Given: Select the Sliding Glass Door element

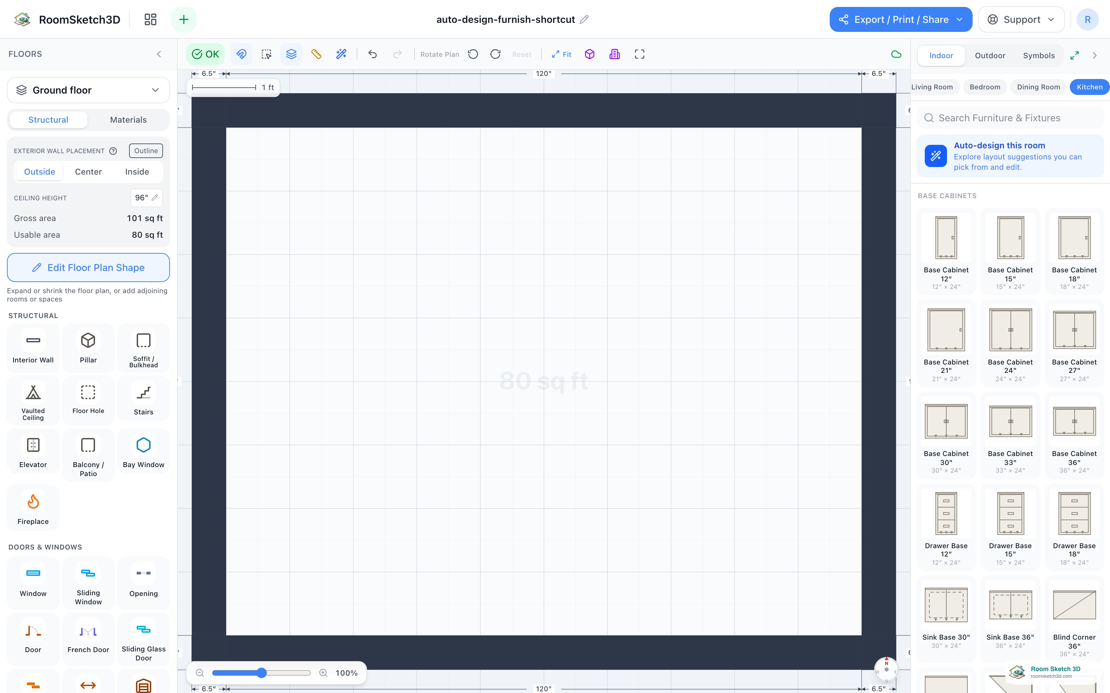Looking at the screenshot, I should click(x=144, y=639).
